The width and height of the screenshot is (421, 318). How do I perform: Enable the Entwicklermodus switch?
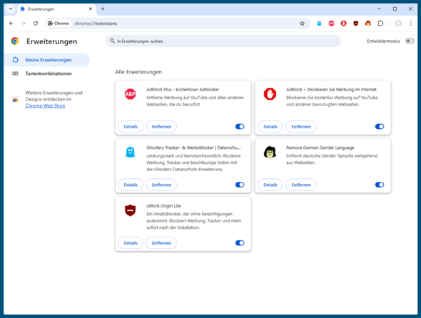pyautogui.click(x=410, y=41)
